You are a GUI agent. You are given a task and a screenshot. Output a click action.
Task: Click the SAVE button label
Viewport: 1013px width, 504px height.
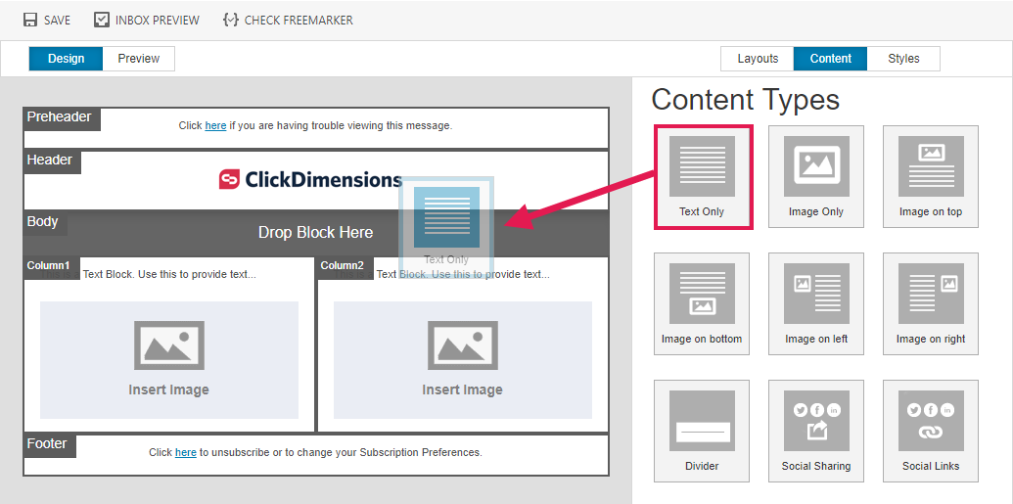[58, 20]
